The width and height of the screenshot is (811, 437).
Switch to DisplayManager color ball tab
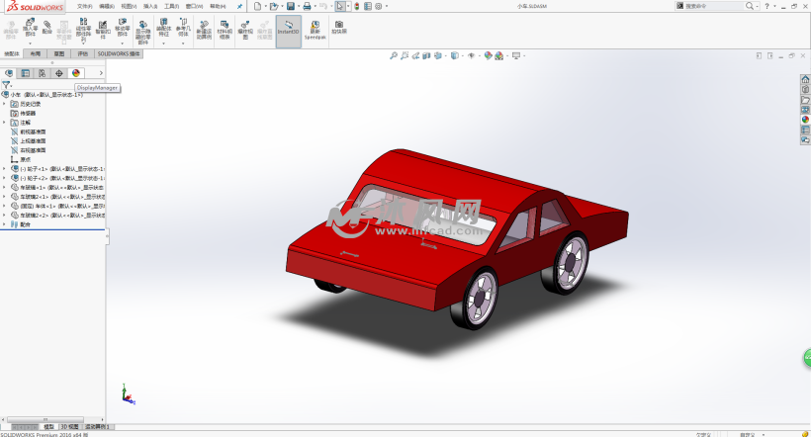[76, 73]
